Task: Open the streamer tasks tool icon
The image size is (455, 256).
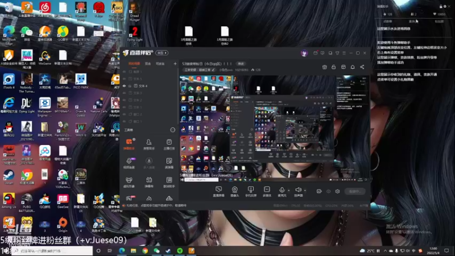Action: click(169, 144)
